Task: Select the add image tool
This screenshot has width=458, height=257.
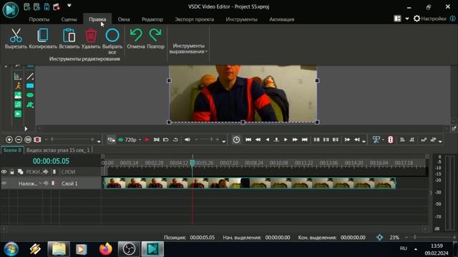Action: click(x=18, y=95)
